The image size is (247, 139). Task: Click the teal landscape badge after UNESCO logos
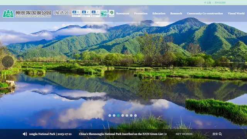[x=104, y=13]
